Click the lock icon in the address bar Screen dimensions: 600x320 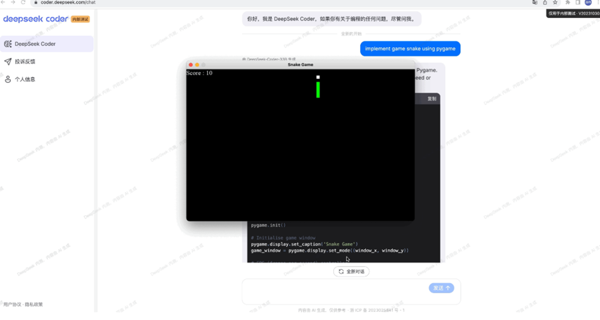(36, 3)
